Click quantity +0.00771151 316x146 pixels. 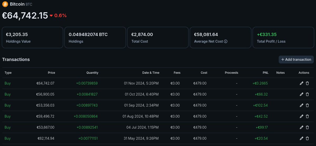[x=88, y=139]
